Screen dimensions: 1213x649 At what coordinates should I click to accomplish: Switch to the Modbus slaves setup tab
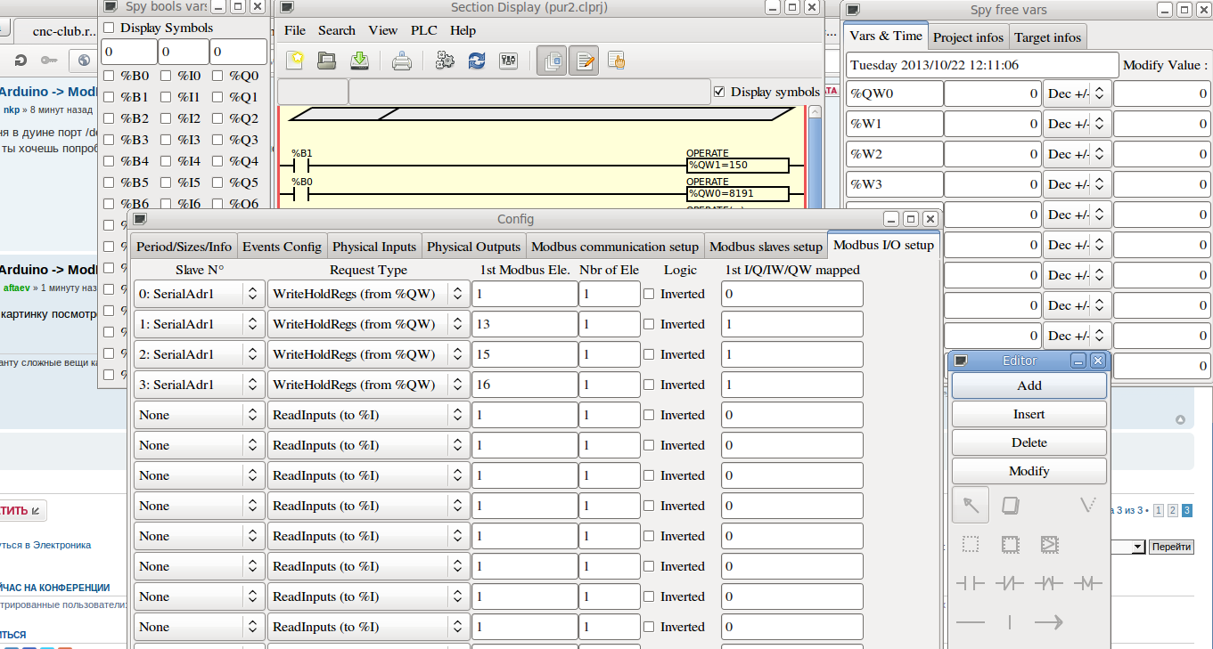tap(766, 247)
